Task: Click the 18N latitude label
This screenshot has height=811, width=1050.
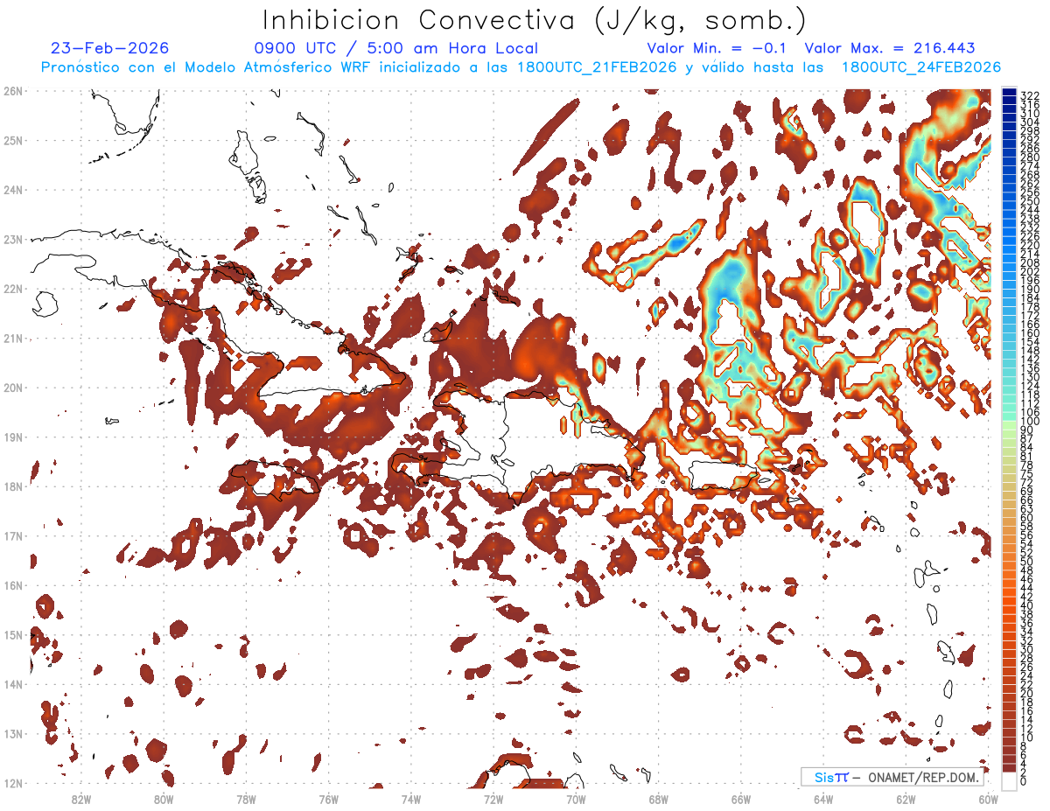Action: click(12, 486)
